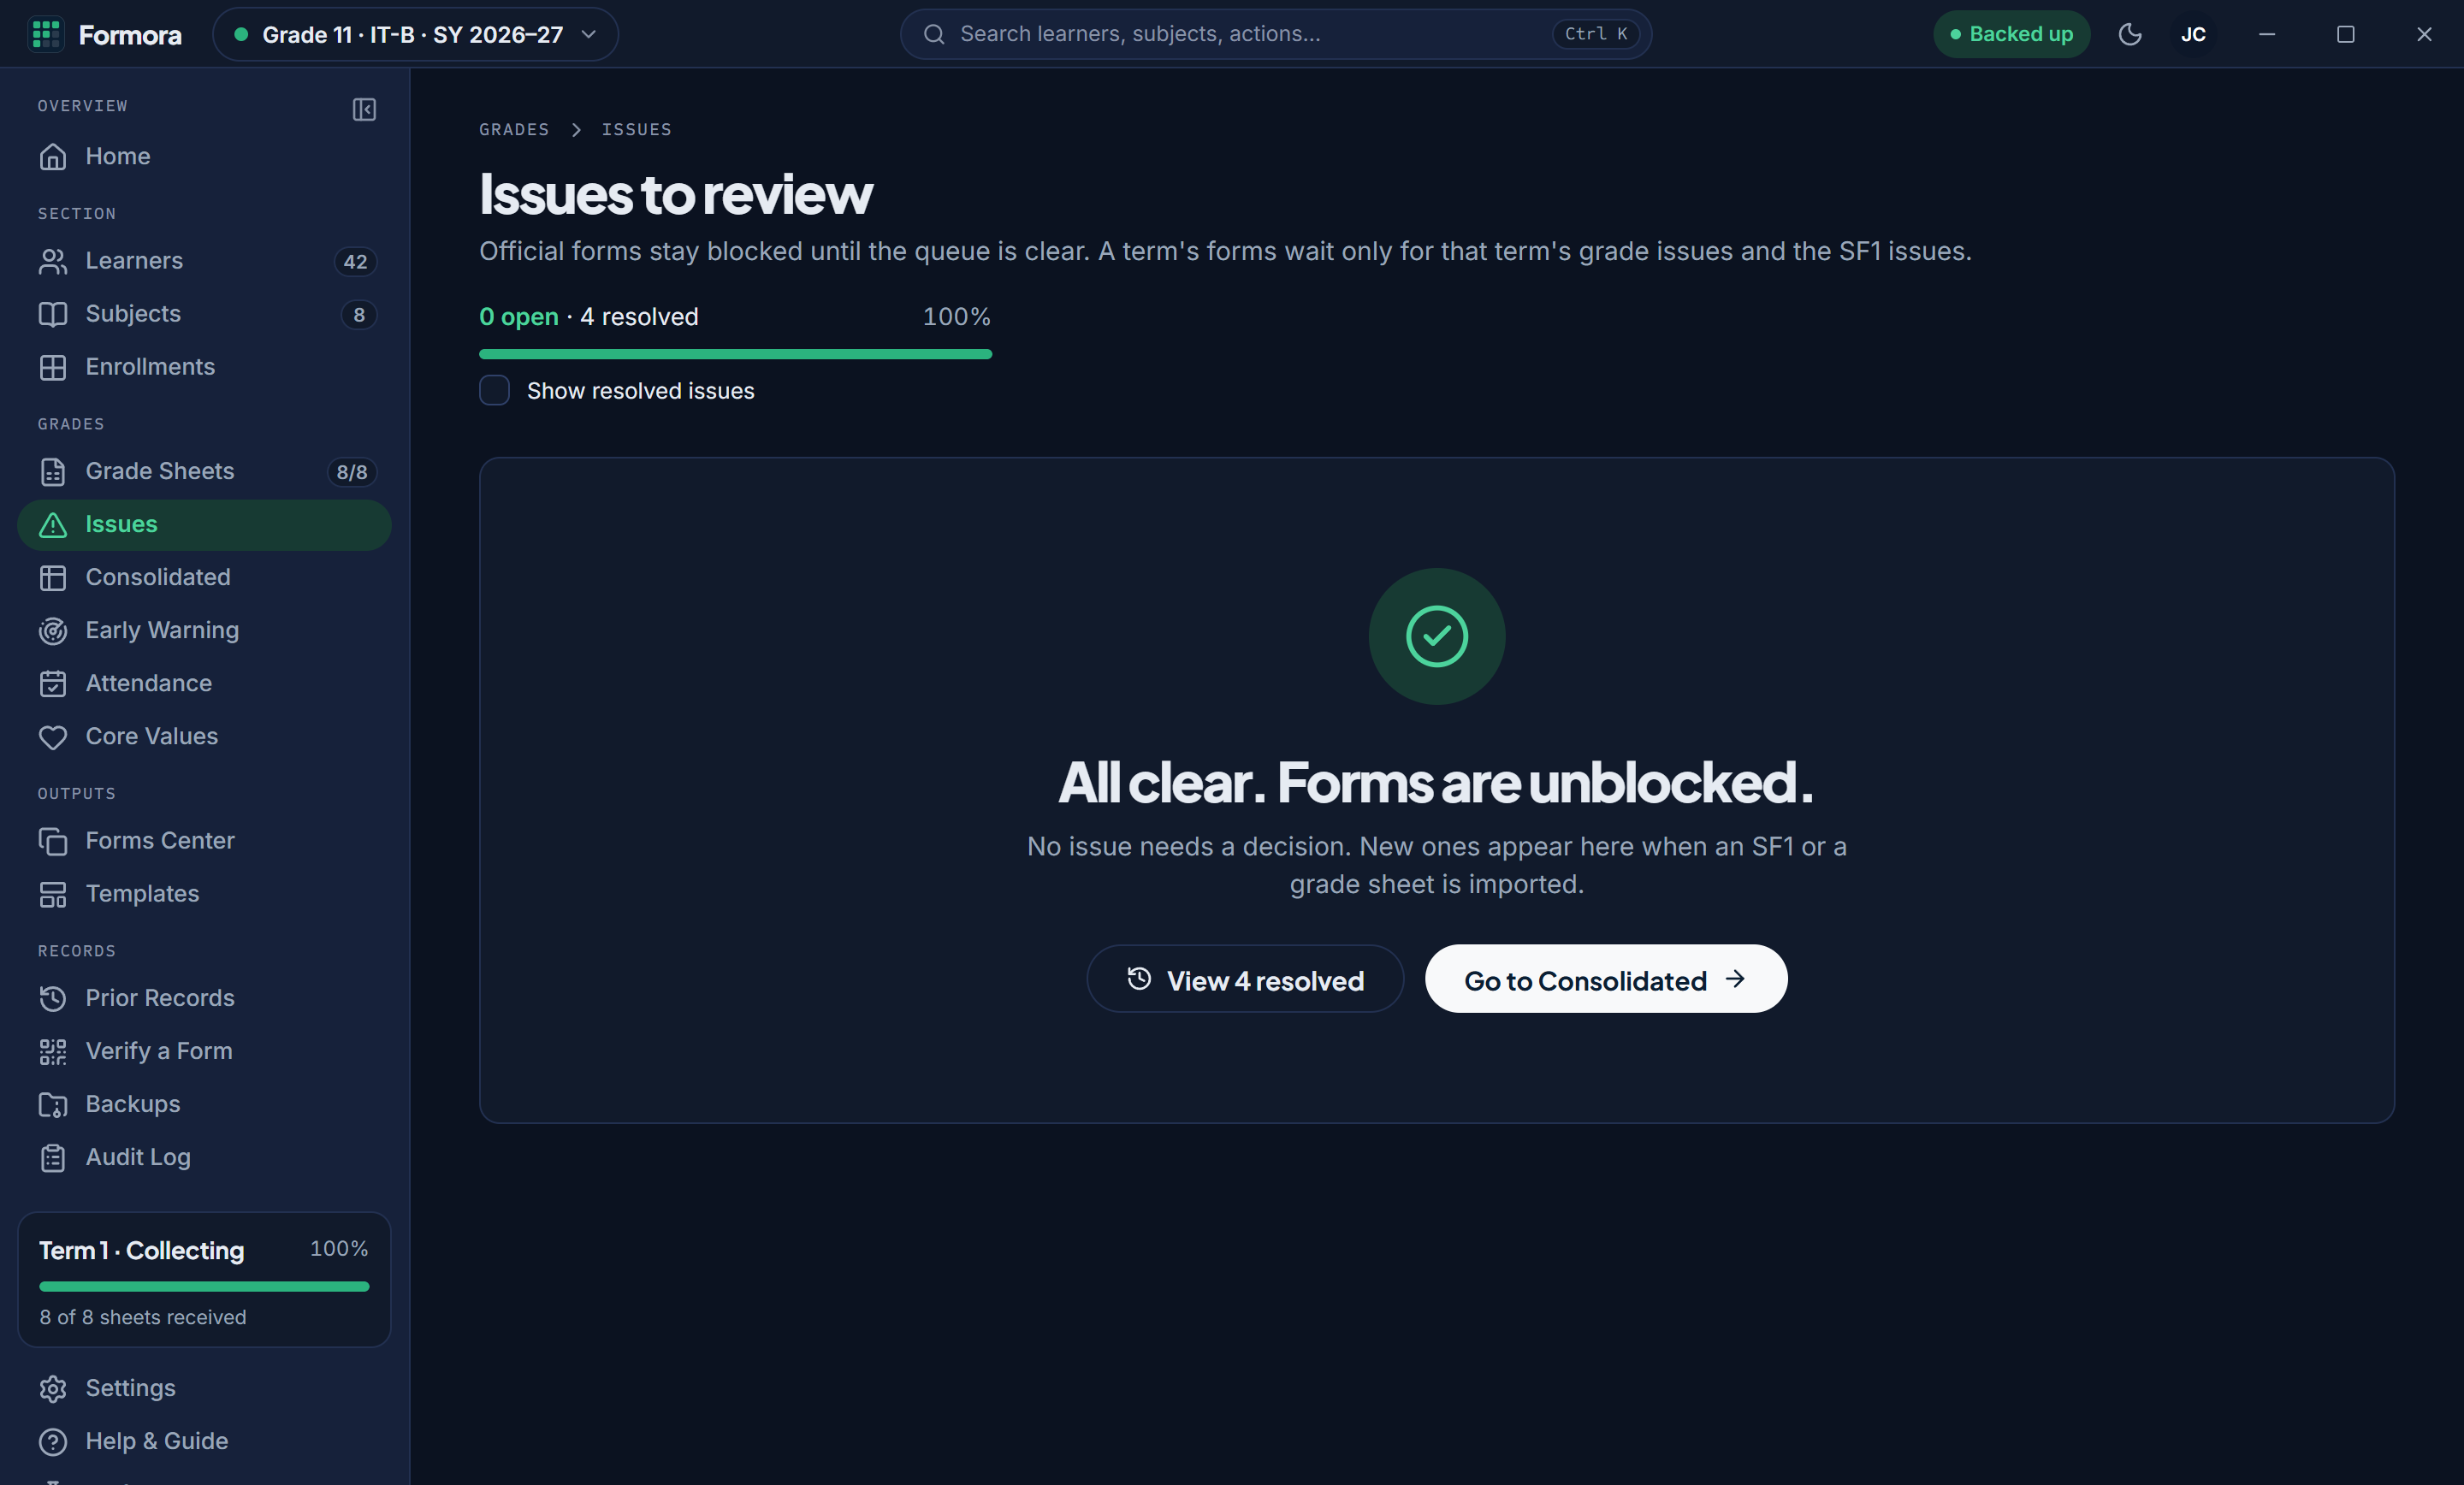Screen dimensions: 2464x1485
Task: Click the Prior Records history icon
Action: click(x=53, y=998)
